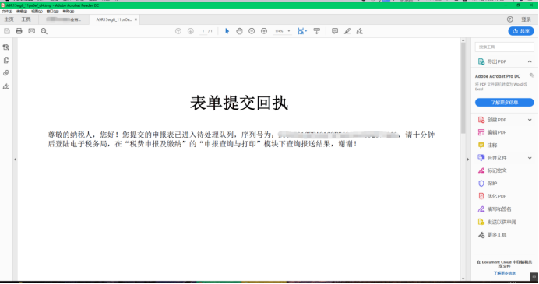Open the 窗口 menu
This screenshot has width=539, height=284.
point(53,12)
